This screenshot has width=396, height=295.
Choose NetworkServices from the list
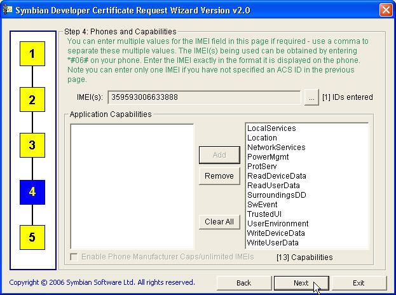click(276, 147)
